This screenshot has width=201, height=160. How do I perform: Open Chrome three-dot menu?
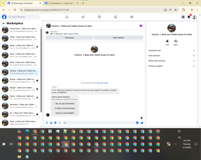coord(197,10)
